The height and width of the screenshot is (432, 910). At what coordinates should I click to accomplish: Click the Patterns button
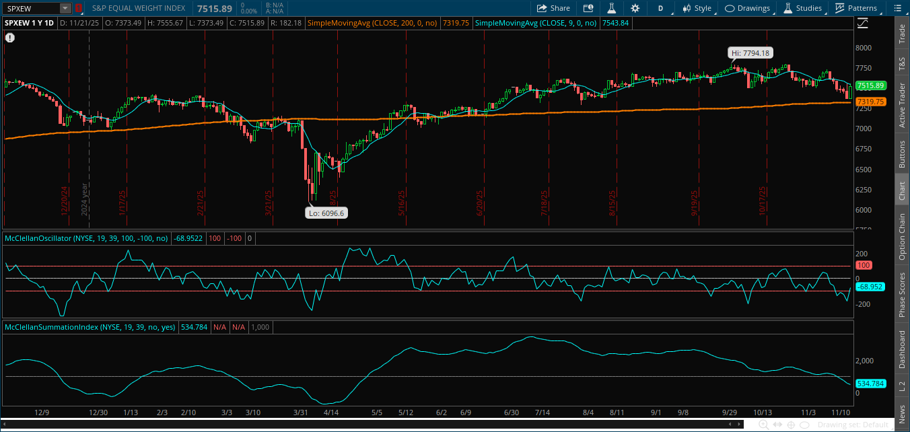tap(856, 8)
